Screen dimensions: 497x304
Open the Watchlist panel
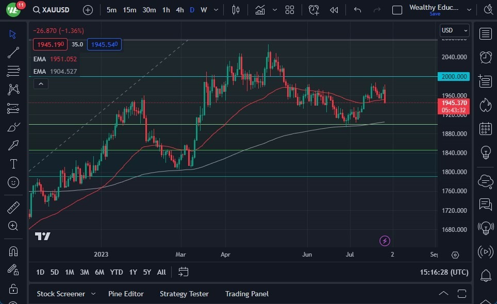click(x=485, y=33)
